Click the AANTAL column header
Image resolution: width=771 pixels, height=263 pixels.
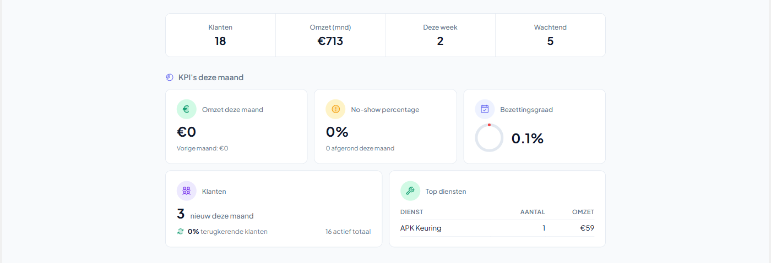coord(533,212)
